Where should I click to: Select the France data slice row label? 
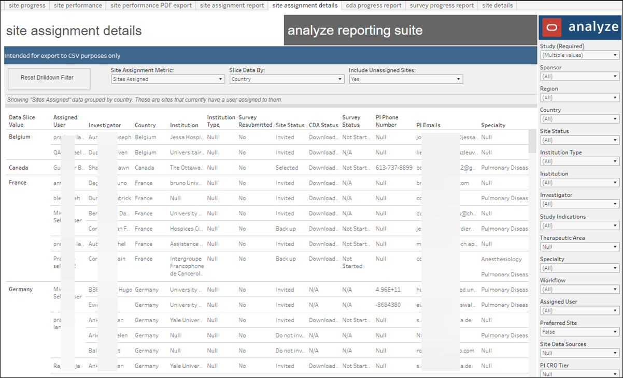click(17, 183)
